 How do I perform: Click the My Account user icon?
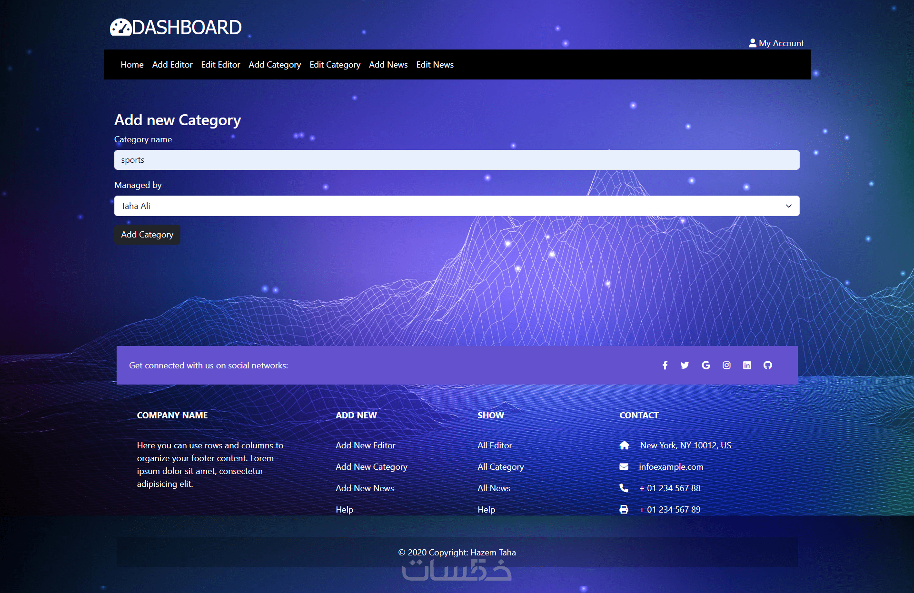pos(753,43)
